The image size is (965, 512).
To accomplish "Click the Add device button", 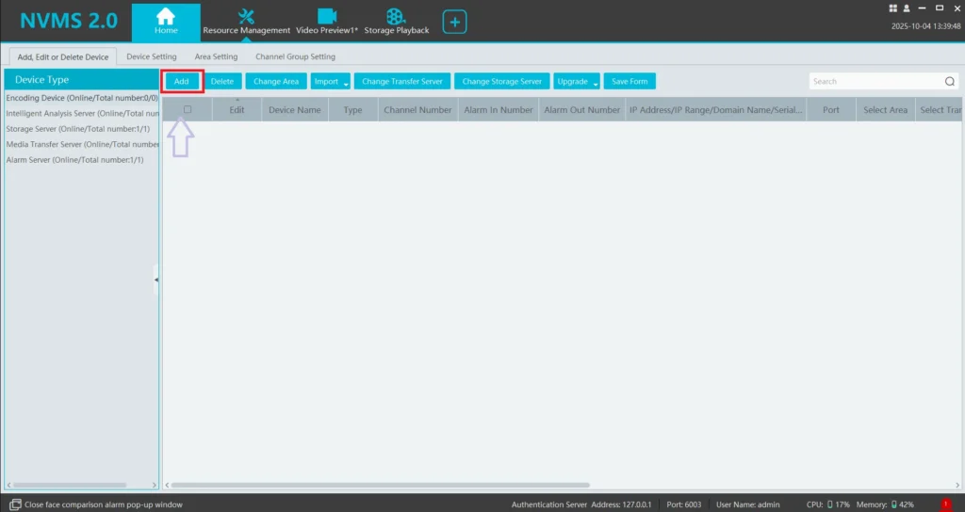I will 182,82.
